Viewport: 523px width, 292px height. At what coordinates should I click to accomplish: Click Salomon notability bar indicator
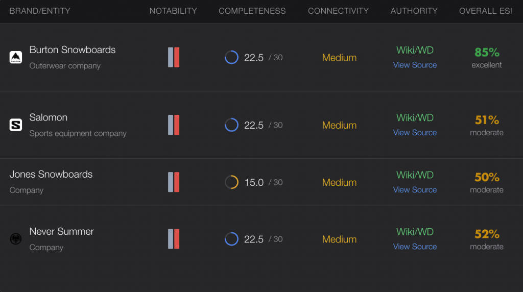pyautogui.click(x=174, y=125)
